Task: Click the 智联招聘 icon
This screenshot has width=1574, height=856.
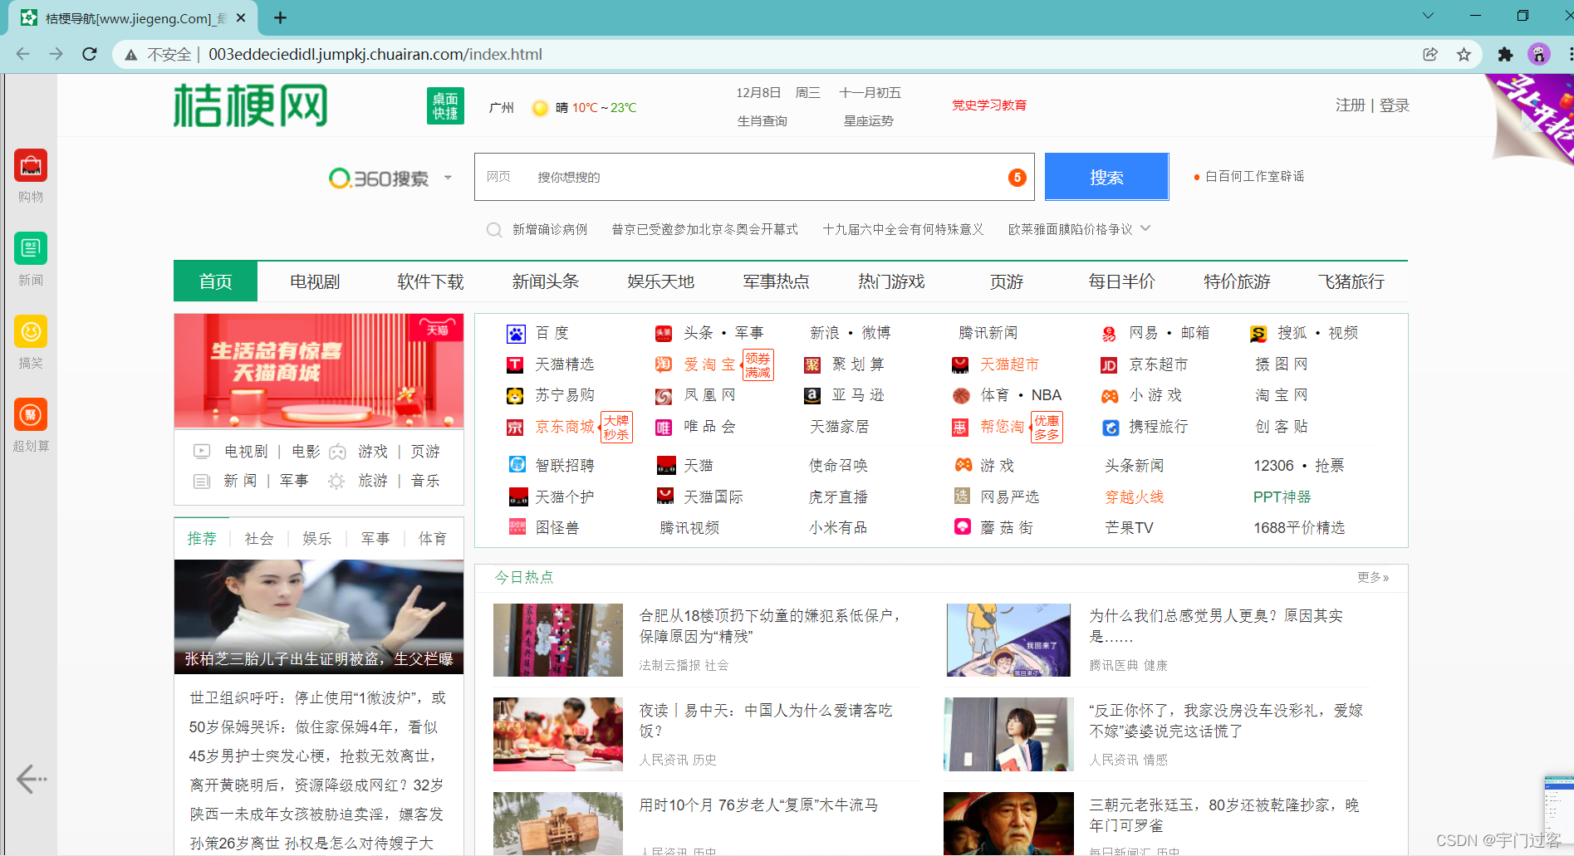Action: [517, 464]
